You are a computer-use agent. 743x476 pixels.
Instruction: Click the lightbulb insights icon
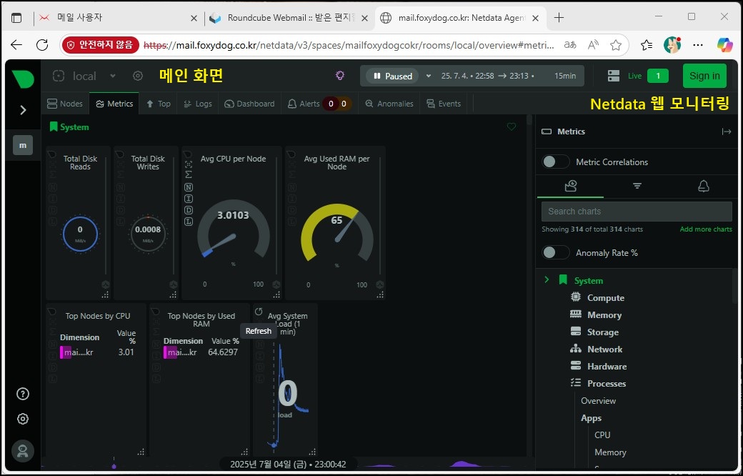click(x=340, y=75)
